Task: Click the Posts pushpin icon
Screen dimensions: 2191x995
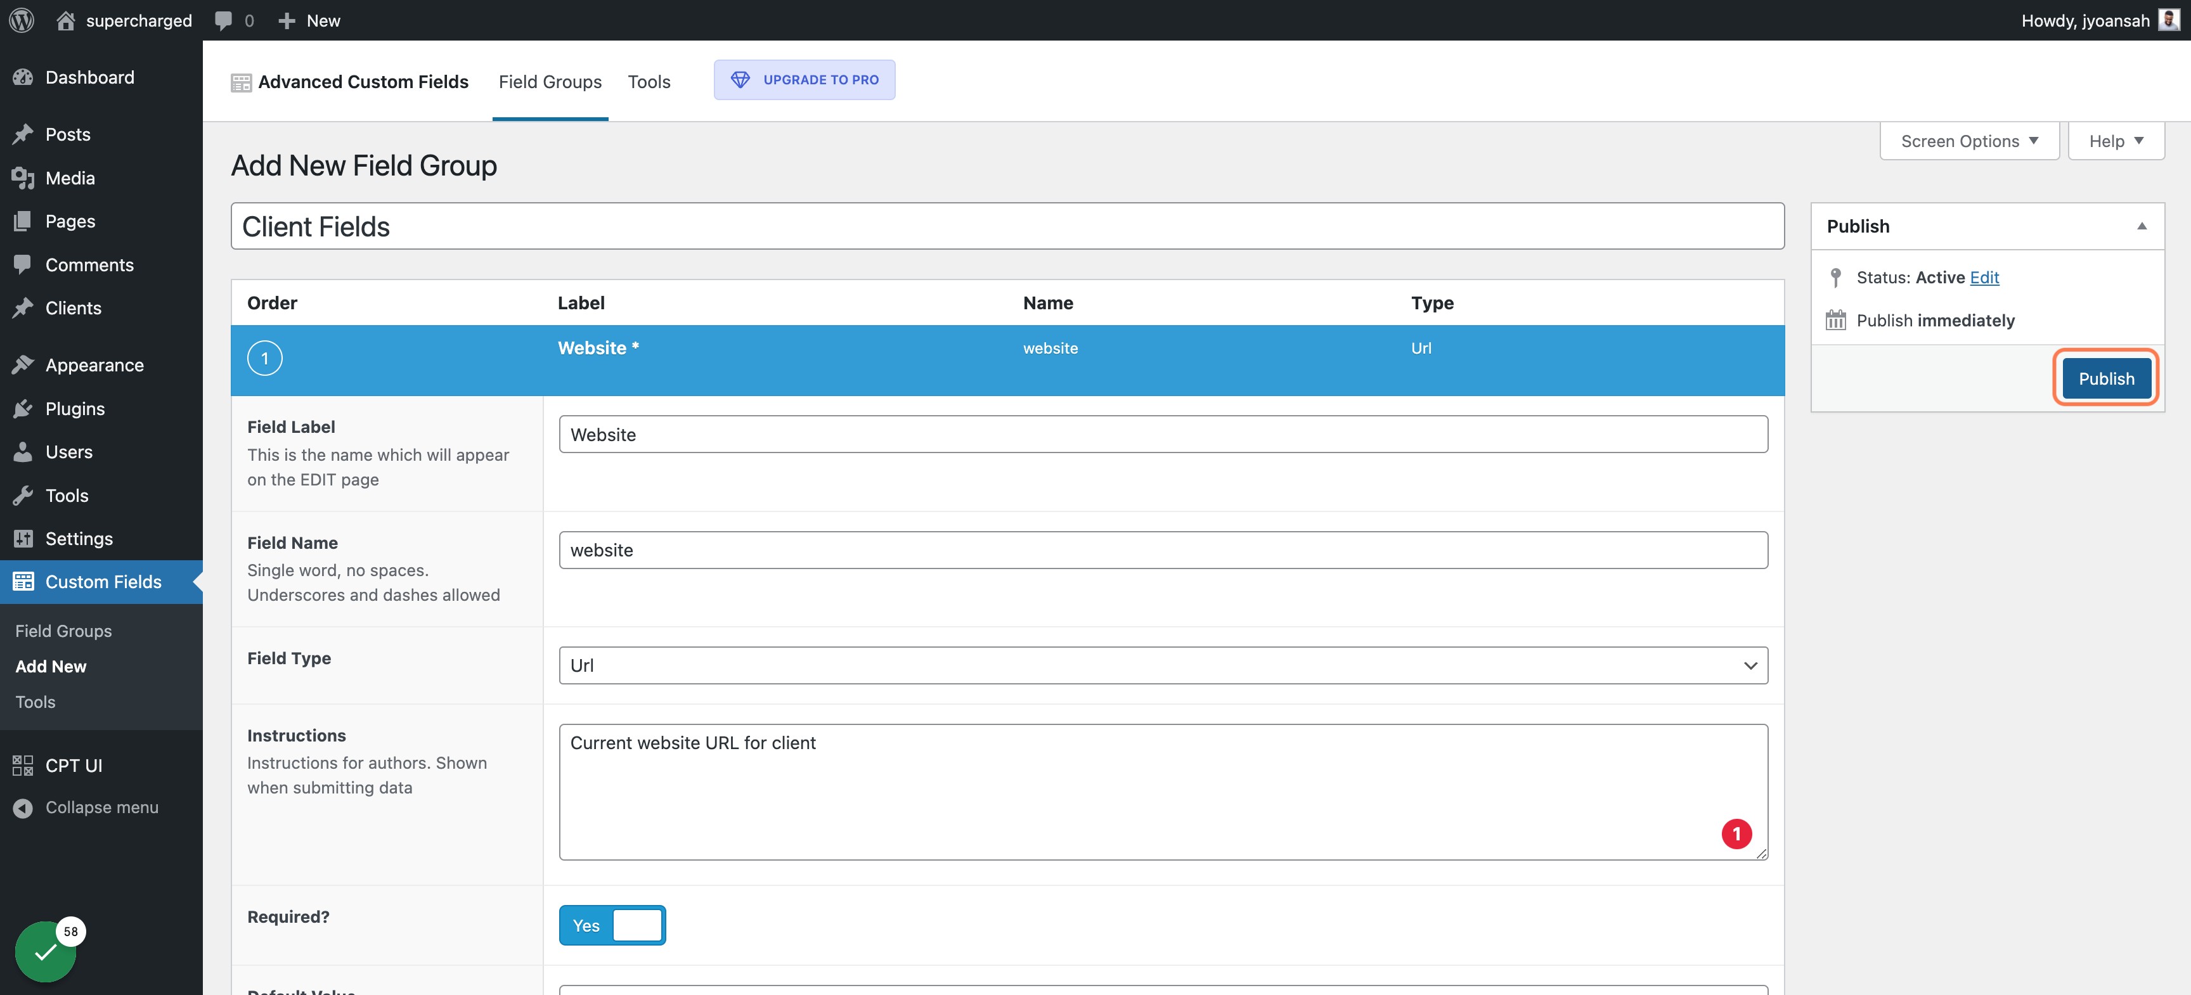Action: pyautogui.click(x=23, y=134)
